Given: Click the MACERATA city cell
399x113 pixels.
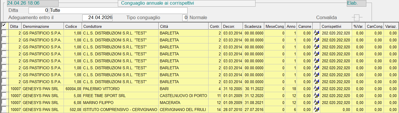Looking at the screenshot, I should coord(183,103).
